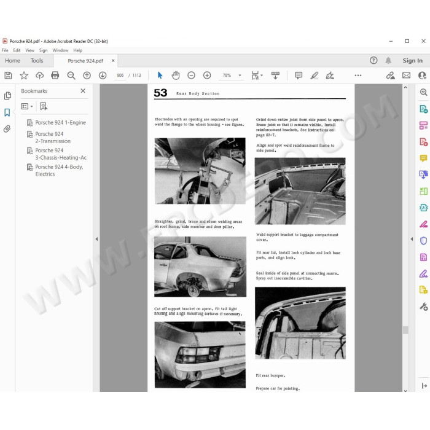Screen dimensions: 430x430
Task: Click the vertical scrollbar thumb
Action: (405, 330)
